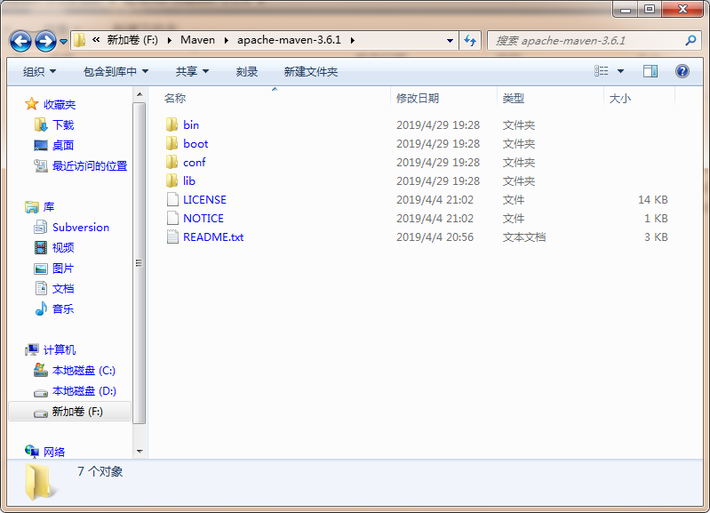
Task: Click the search magnifier icon
Action: point(690,40)
